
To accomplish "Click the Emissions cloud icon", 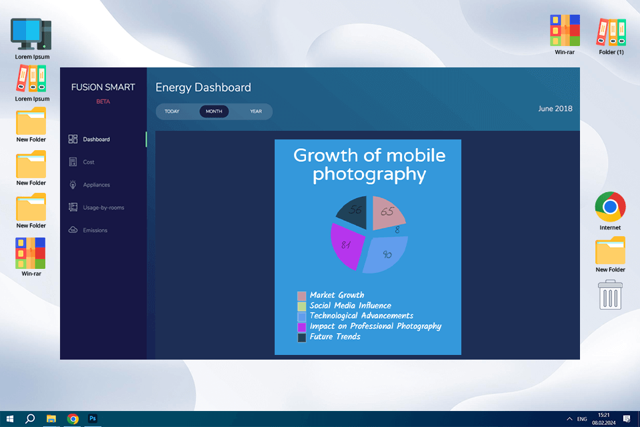I will (x=73, y=230).
